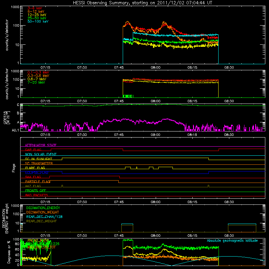This screenshot has height=269, width=269.
Task: Select the orange 6-12 keV legend label
Action: click(36, 11)
